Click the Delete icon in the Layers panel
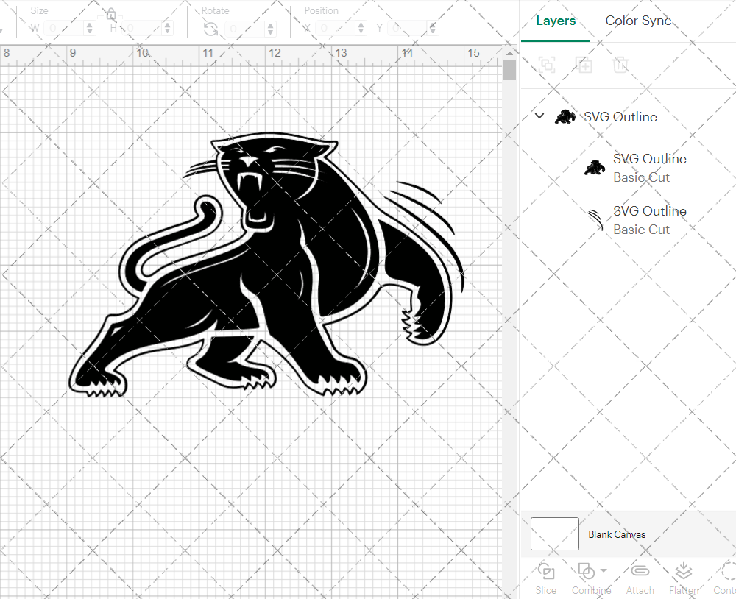736x599 pixels. (x=621, y=65)
